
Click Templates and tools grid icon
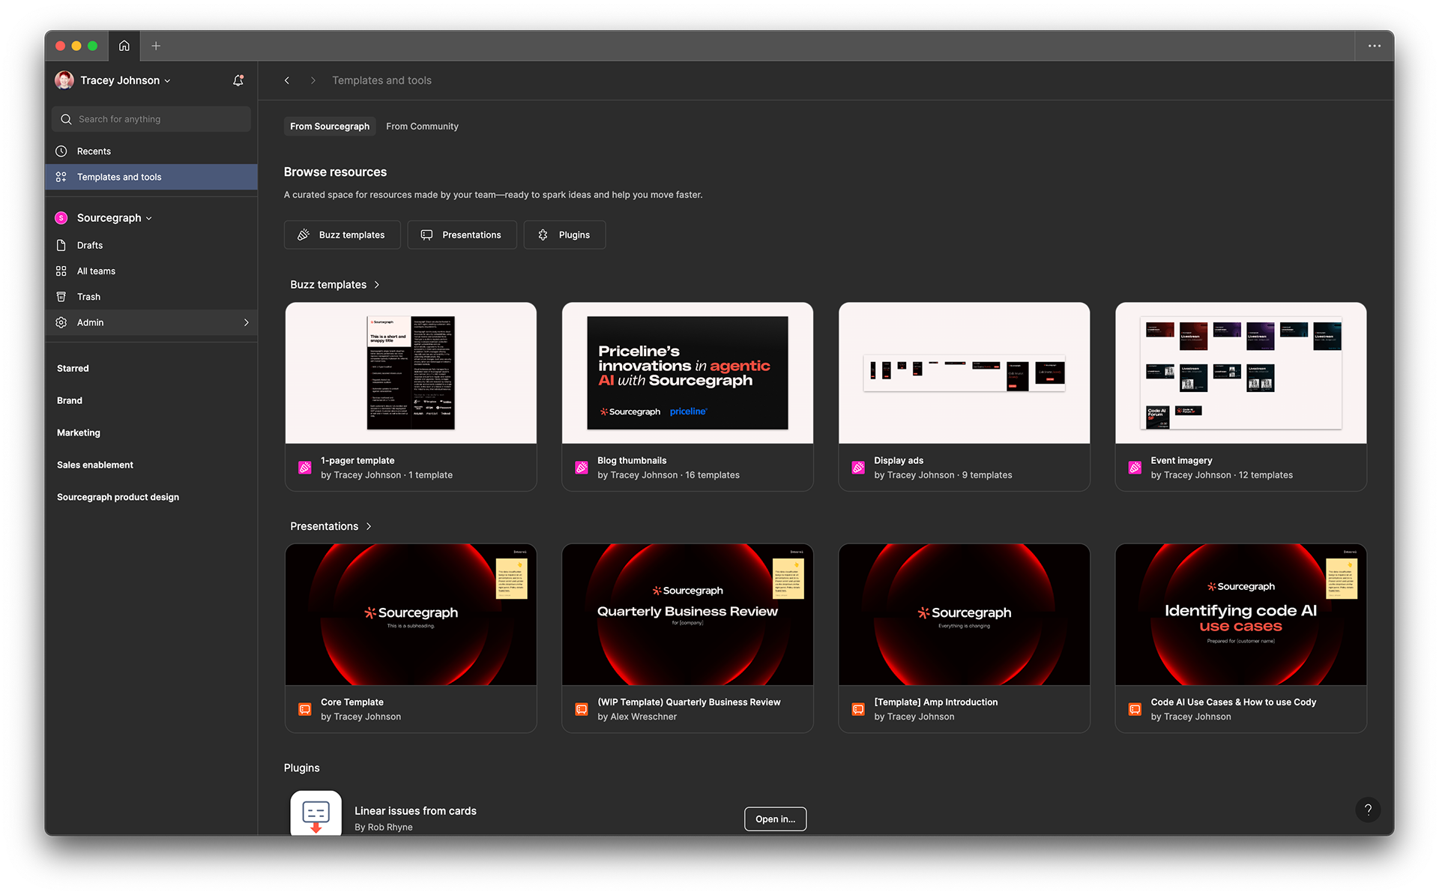61,177
